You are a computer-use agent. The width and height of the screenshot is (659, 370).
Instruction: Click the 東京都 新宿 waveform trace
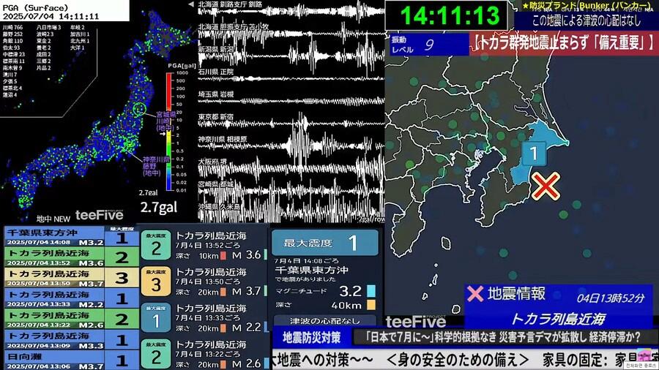coord(308,117)
